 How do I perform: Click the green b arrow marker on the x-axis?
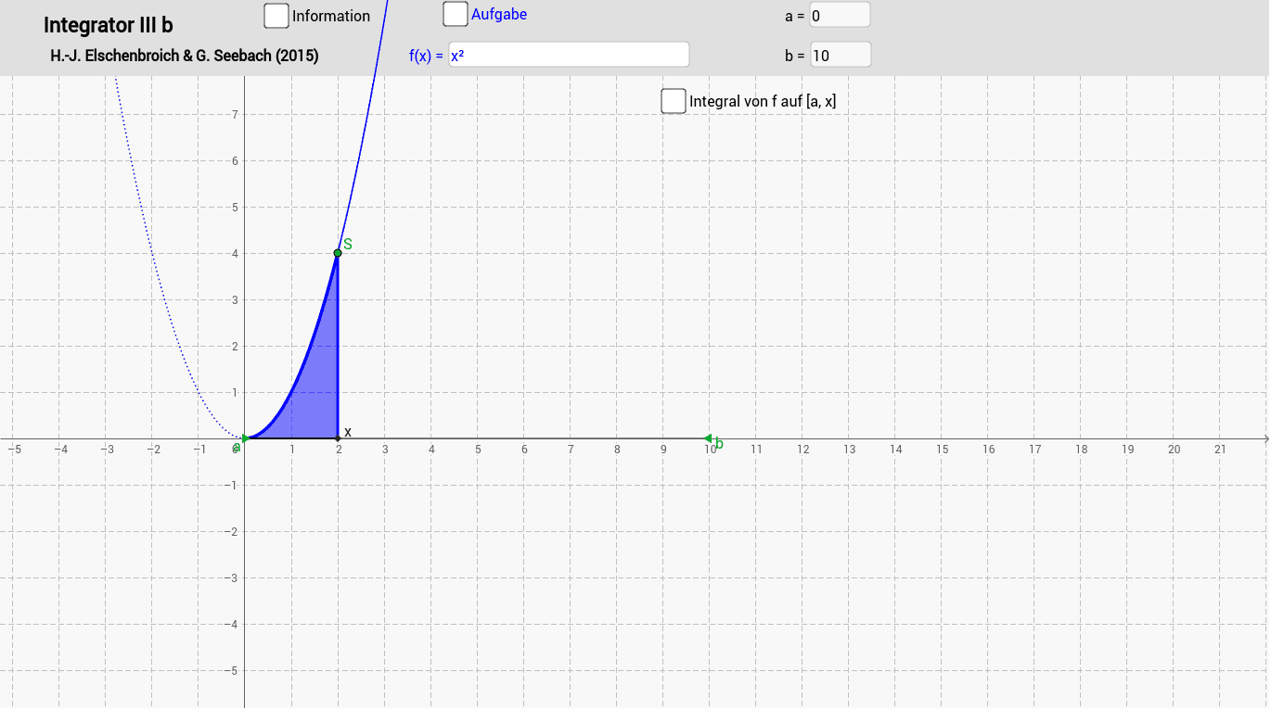point(708,438)
